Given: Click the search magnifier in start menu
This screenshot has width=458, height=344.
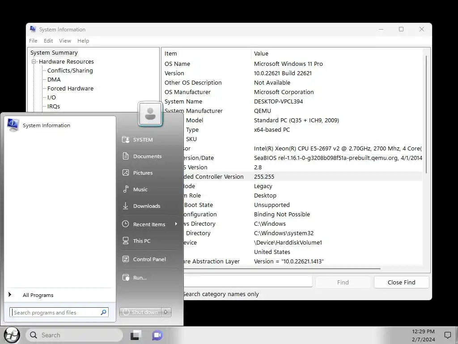Looking at the screenshot, I should tap(103, 312).
